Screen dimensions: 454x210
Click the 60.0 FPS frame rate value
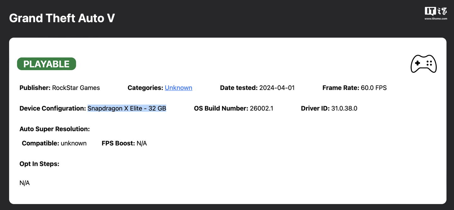[374, 88]
